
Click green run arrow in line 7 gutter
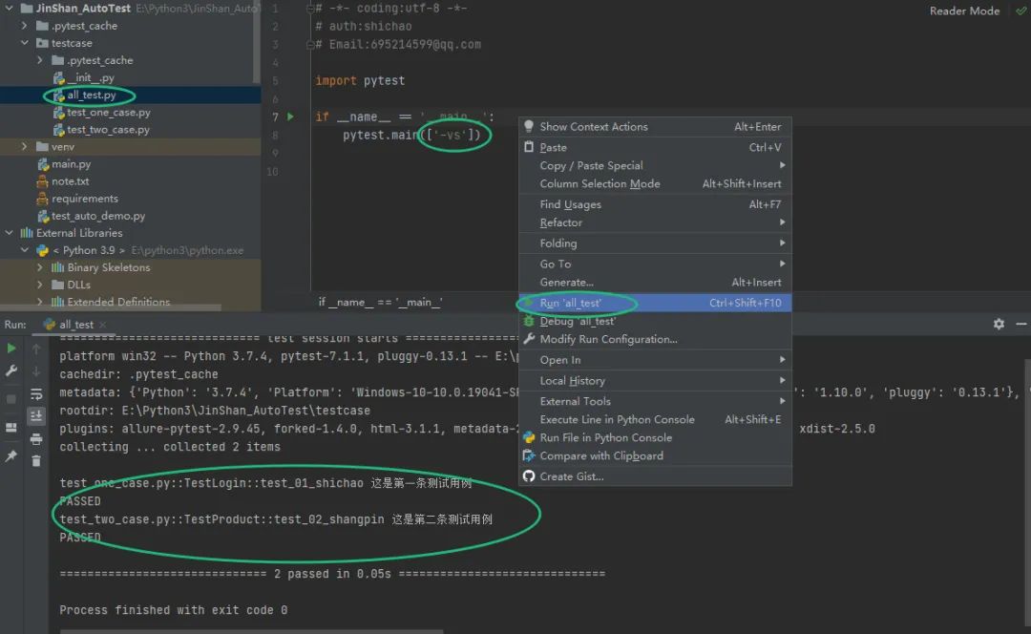[290, 116]
